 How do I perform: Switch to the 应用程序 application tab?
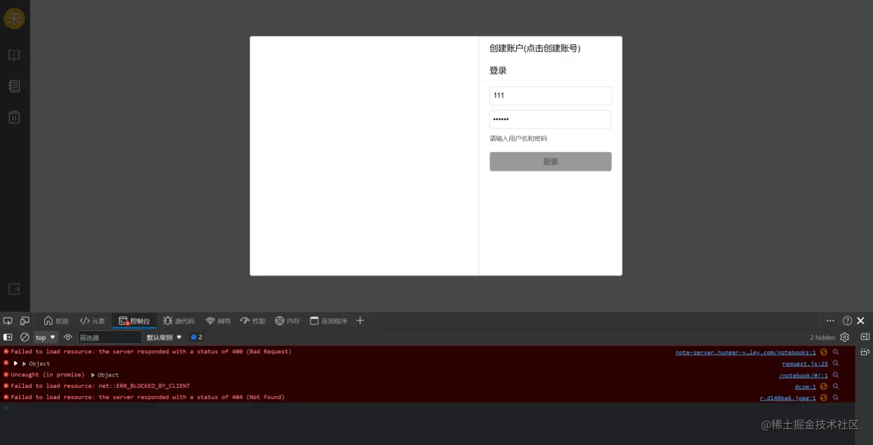(x=328, y=321)
